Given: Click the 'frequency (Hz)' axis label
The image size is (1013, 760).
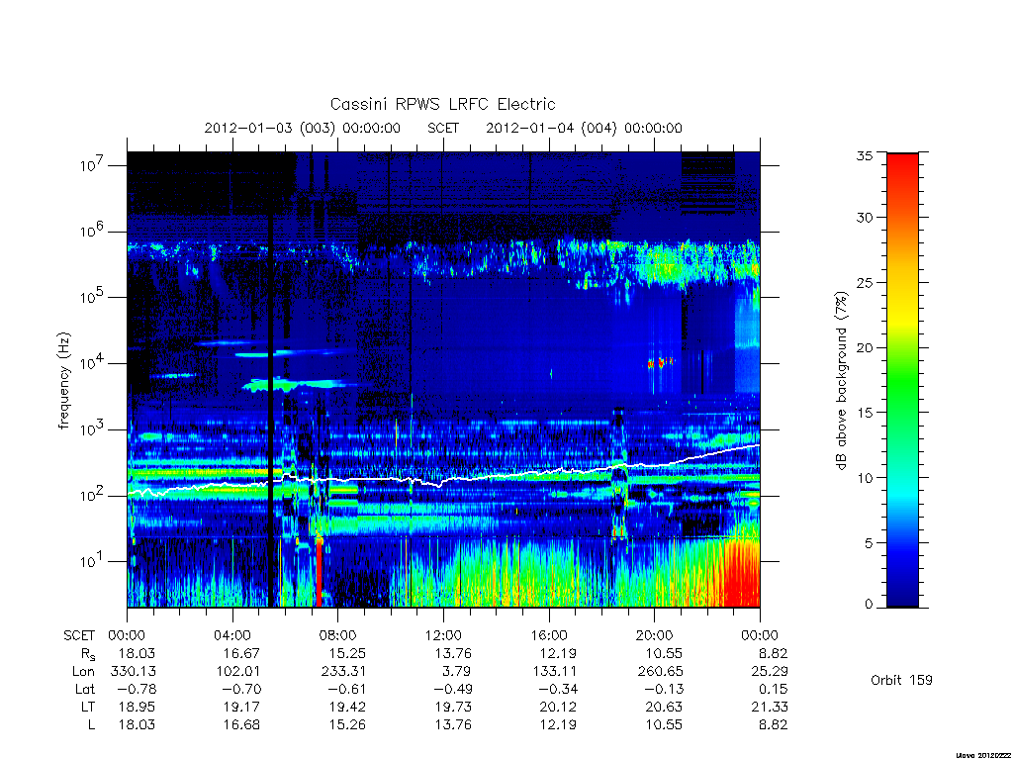Looking at the screenshot, I should pos(63,381).
